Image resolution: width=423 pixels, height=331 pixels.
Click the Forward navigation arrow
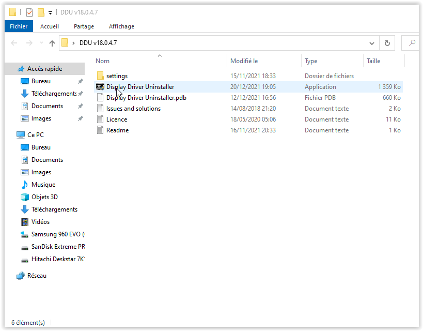[29, 43]
